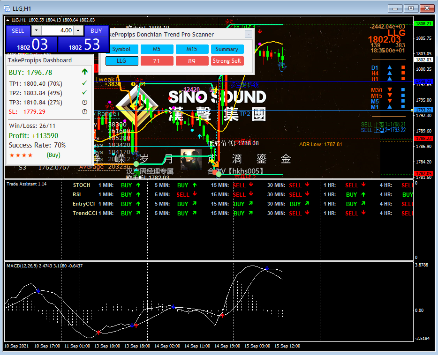Click the red arrow for STOCH 15 MIN
Image resolution: width=438 pixels, height=355 pixels.
251,185
